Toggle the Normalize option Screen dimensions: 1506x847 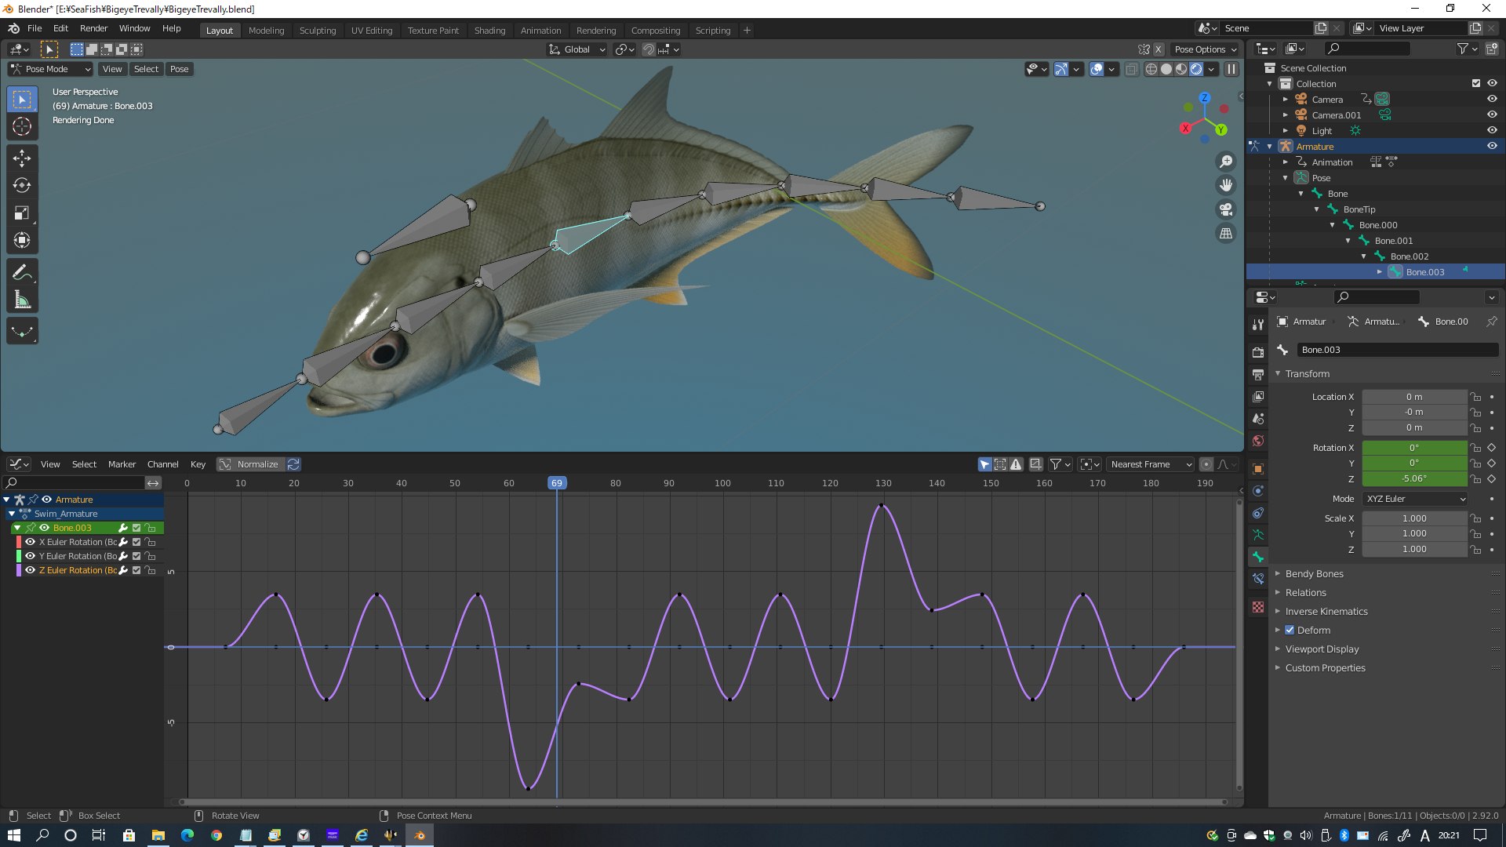tap(251, 464)
